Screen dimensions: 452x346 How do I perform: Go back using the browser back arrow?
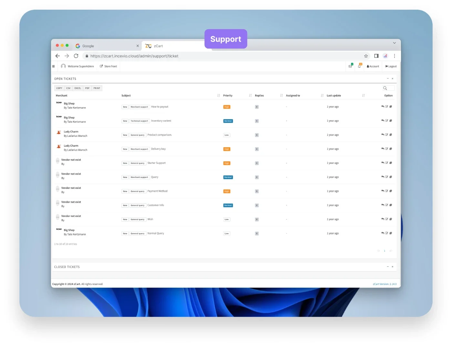tap(57, 56)
